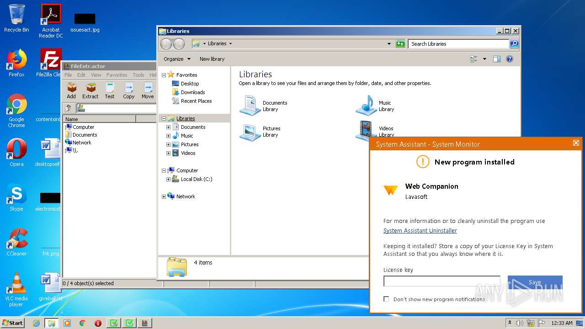Click the New library button
The height and width of the screenshot is (329, 585).
point(212,59)
